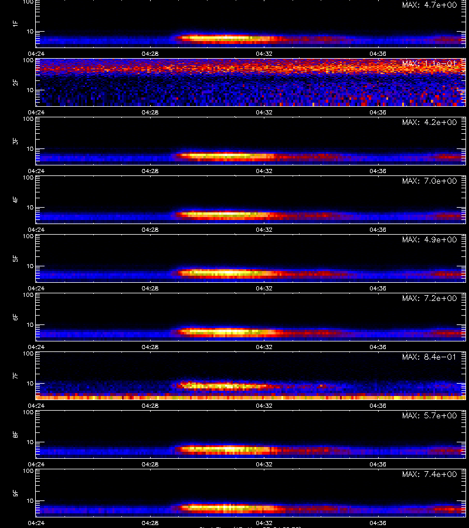Viewport: 469px width, 528px height.
Task: Select the MAX: 8.4e-01 readout
Action: pos(429,357)
